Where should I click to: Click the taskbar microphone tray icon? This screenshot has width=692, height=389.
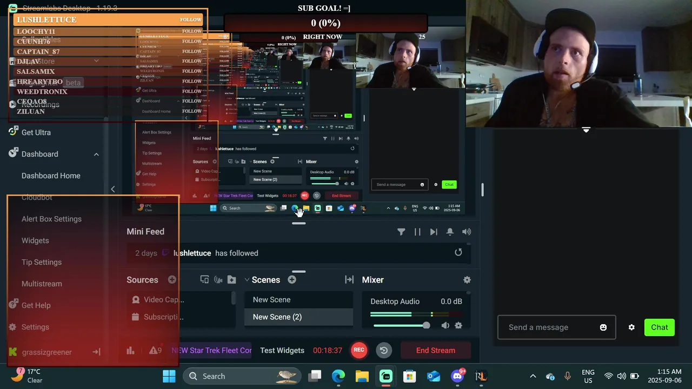[567, 376]
